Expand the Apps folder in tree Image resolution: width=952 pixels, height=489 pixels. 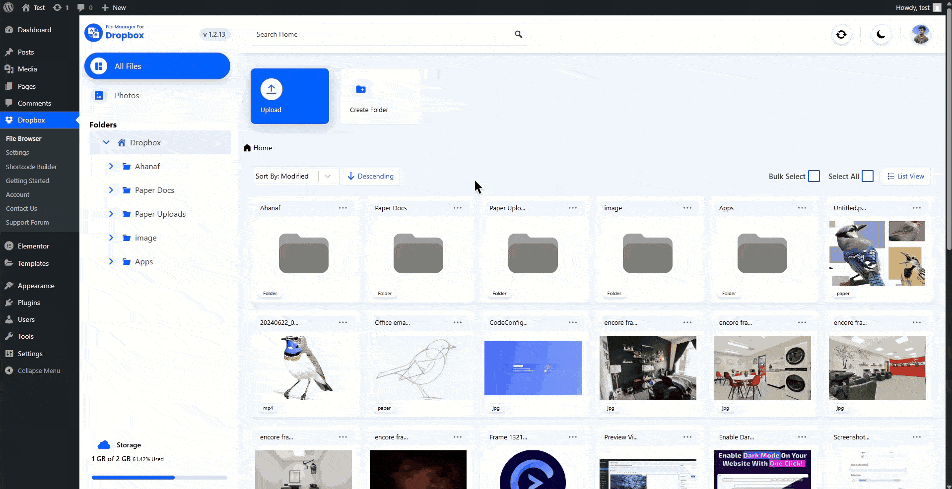click(x=111, y=261)
